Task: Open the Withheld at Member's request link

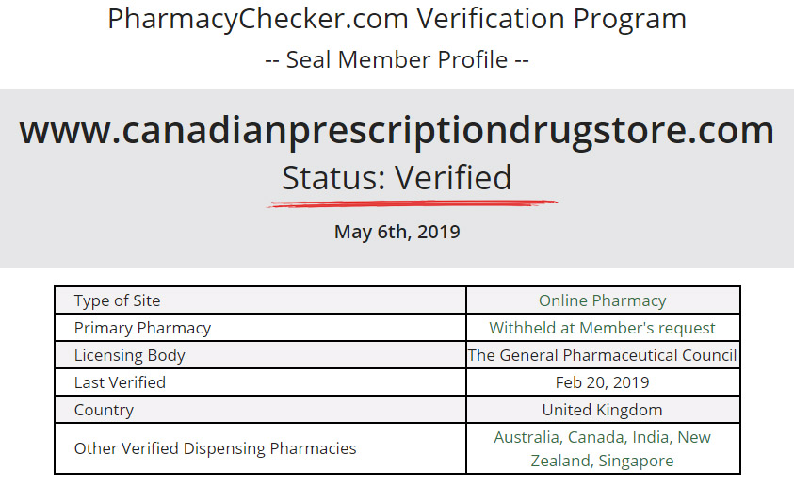Action: [602, 328]
